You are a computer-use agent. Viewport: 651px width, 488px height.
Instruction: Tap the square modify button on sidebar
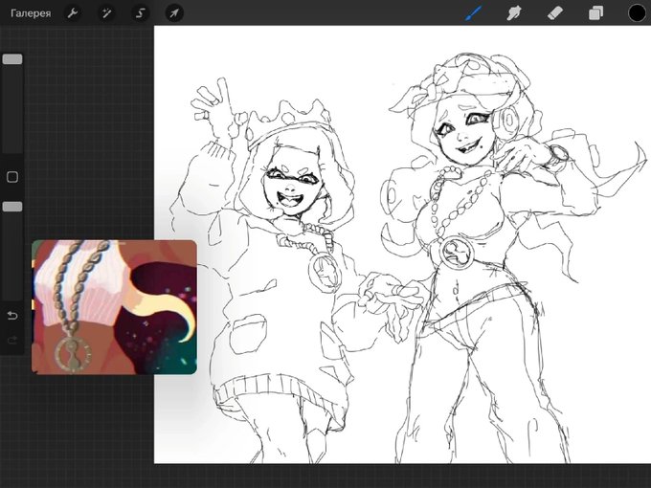12,177
